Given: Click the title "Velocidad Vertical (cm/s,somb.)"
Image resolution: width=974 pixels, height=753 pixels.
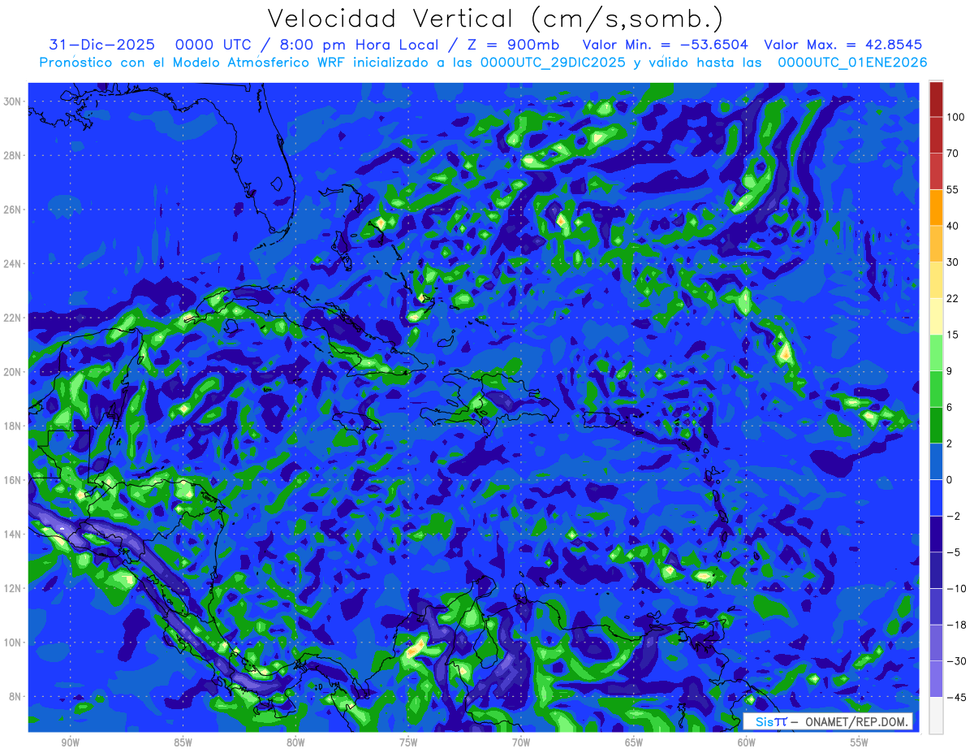Looking at the screenshot, I should coord(496,19).
